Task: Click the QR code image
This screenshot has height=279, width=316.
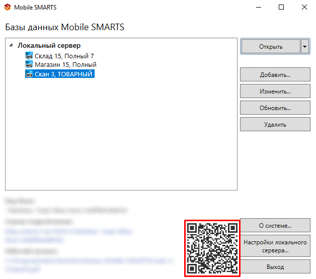Action: pos(212,248)
